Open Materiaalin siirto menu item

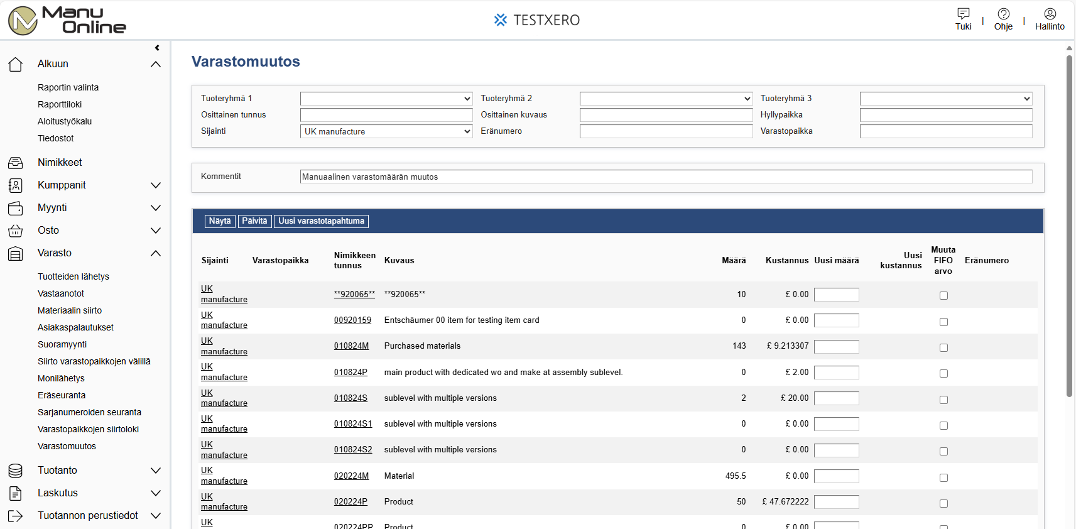[70, 310]
